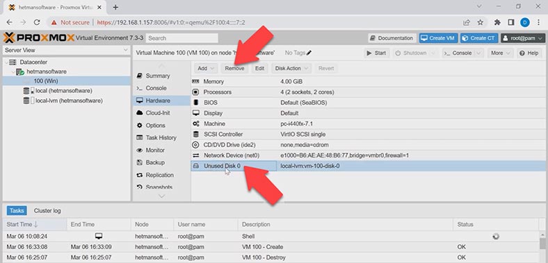Open the Console dropdown arrow
This screenshot has width=548, height=263.
(478, 53)
